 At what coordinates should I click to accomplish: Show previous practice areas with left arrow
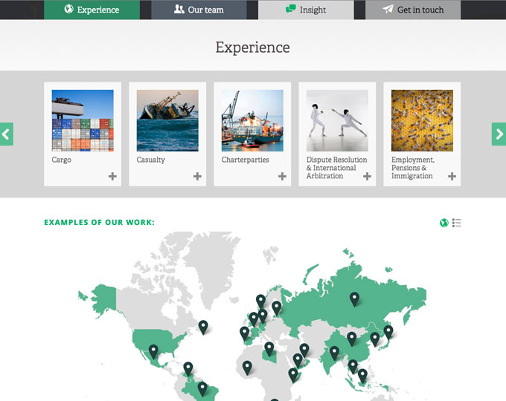tap(7, 134)
